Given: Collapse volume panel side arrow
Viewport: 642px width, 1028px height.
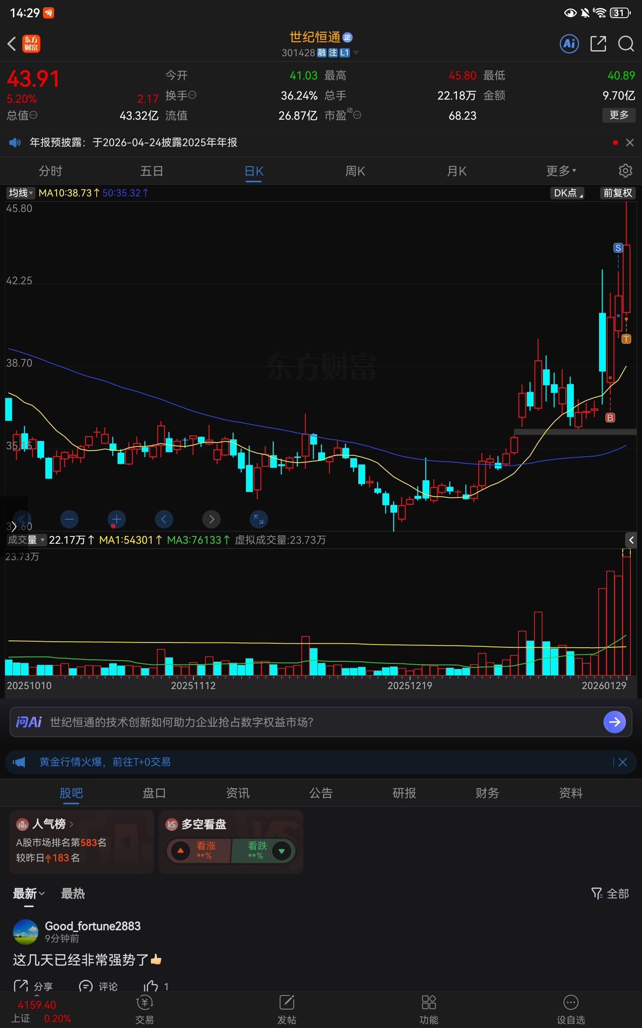Looking at the screenshot, I should 632,540.
